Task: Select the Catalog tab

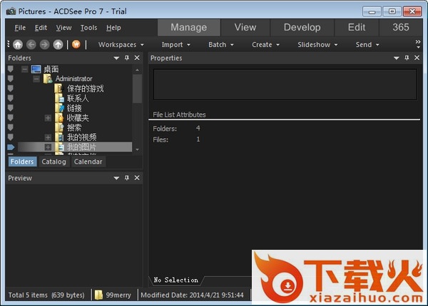Action: click(x=53, y=162)
